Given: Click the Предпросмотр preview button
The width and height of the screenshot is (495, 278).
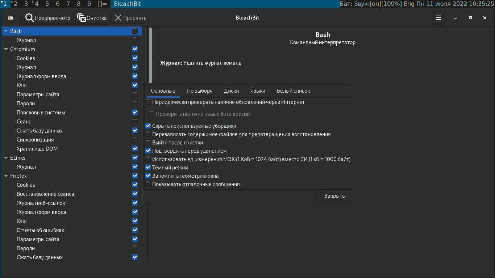Looking at the screenshot, I should coord(48,18).
